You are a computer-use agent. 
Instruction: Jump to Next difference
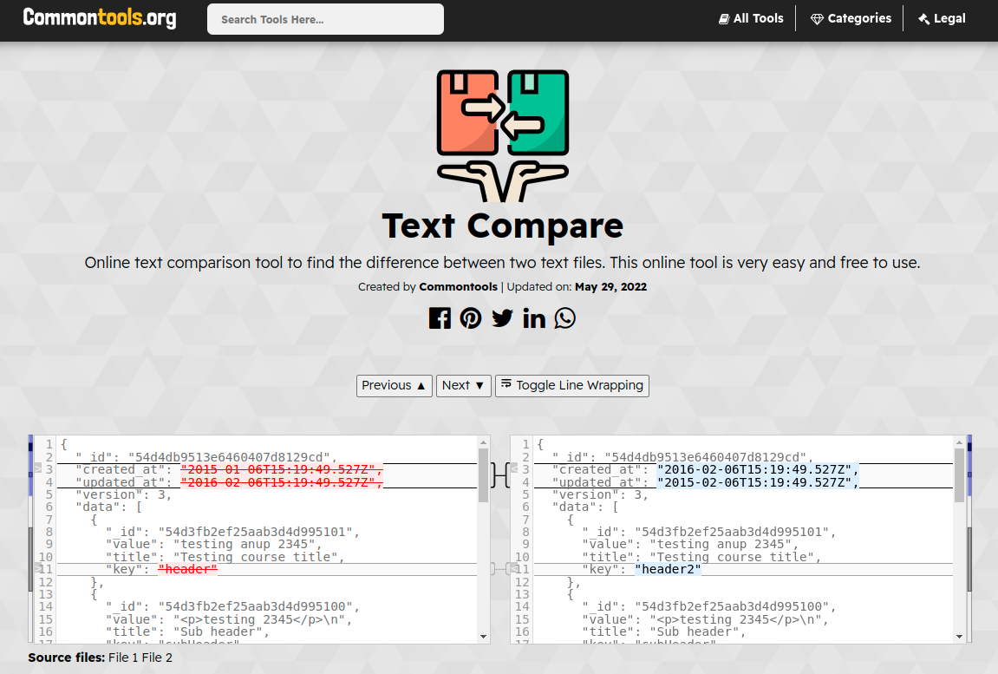(x=463, y=386)
